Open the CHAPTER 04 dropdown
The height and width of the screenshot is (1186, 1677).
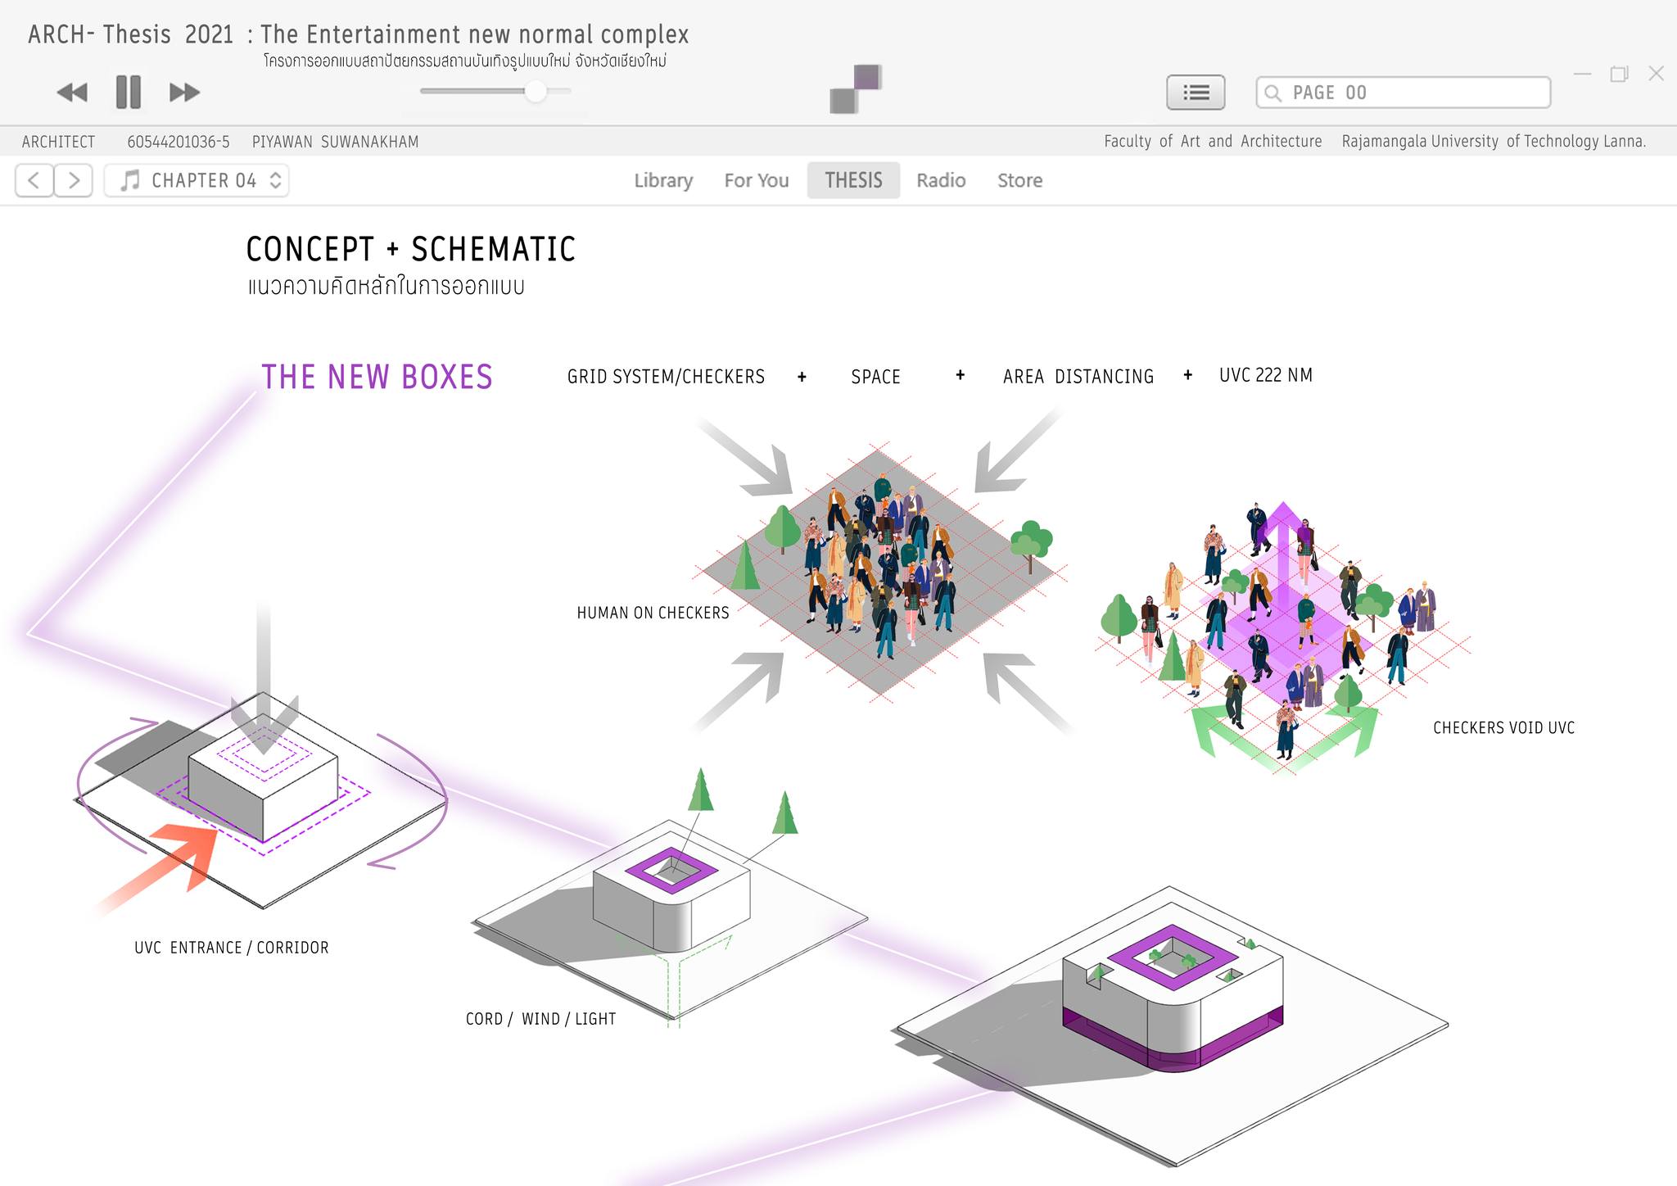pyautogui.click(x=197, y=180)
